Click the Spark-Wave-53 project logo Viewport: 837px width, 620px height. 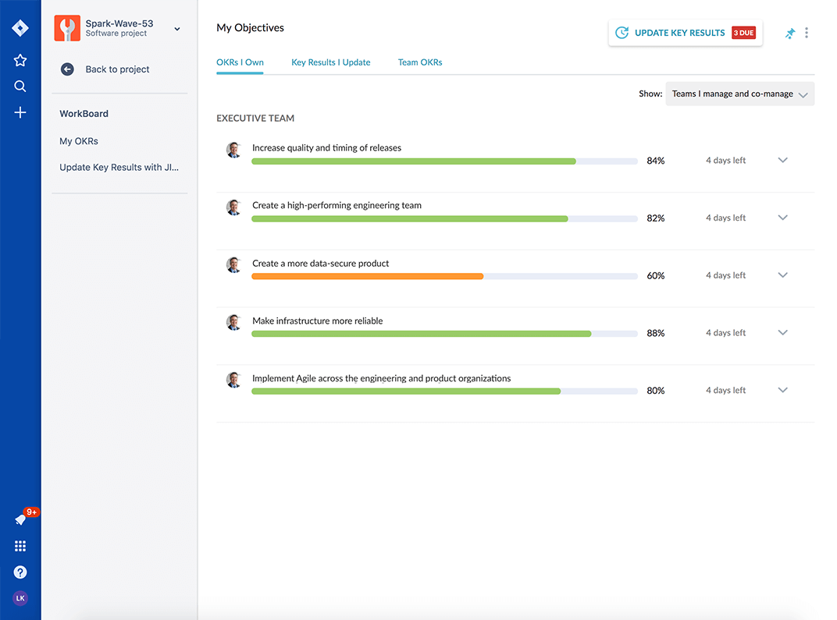(66, 28)
